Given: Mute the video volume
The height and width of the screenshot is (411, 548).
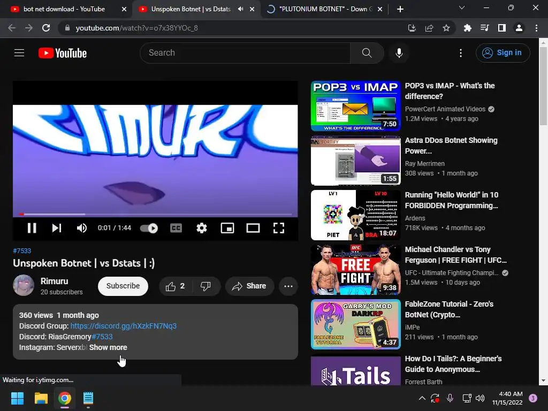Looking at the screenshot, I should (81, 228).
